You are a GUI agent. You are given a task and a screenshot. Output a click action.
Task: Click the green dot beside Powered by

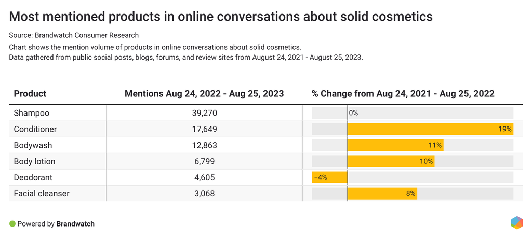(12, 224)
